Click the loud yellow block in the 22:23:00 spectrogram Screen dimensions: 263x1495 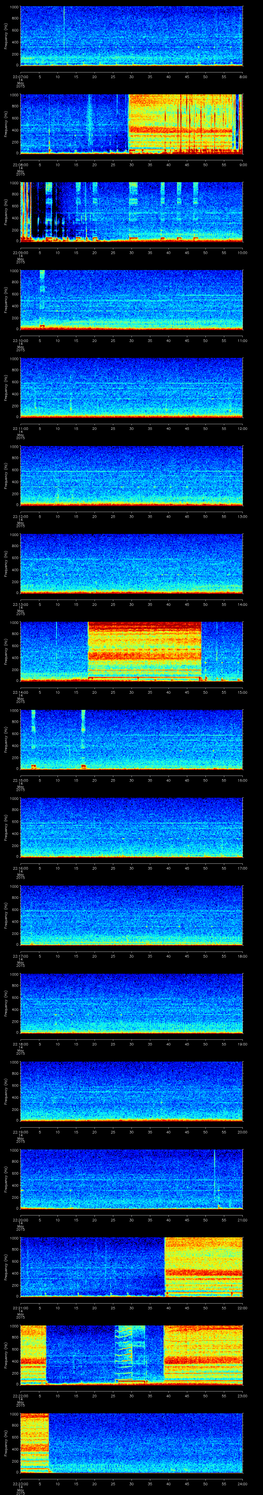pyautogui.click(x=35, y=1443)
